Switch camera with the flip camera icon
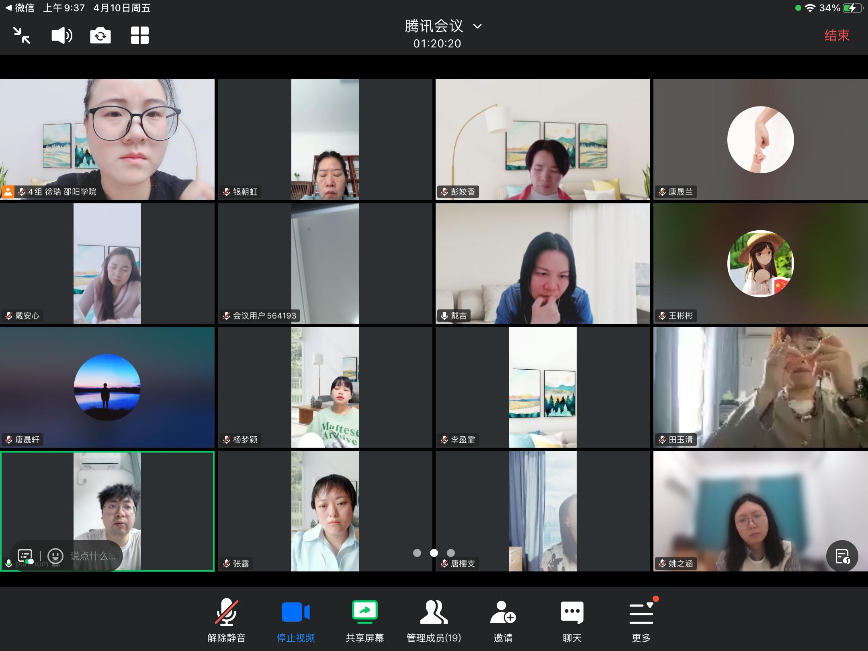 (x=100, y=35)
